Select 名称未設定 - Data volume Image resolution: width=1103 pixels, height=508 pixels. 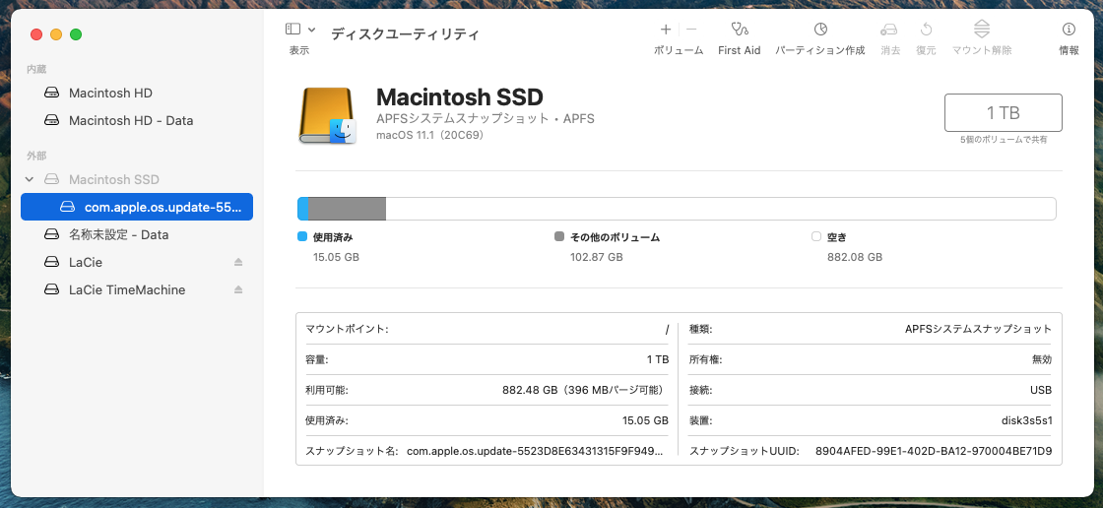point(137,234)
